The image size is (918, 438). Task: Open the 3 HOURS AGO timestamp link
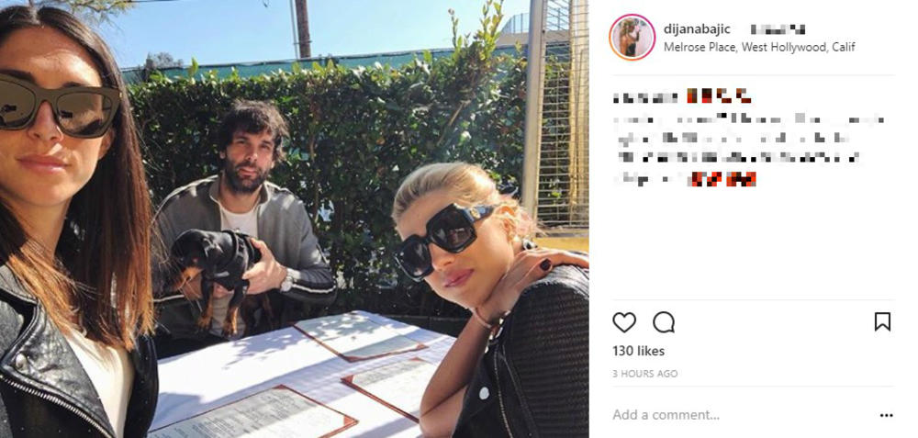[645, 374]
